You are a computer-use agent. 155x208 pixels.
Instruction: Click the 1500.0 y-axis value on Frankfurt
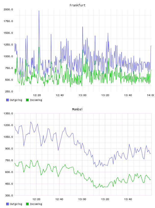tap(8, 33)
